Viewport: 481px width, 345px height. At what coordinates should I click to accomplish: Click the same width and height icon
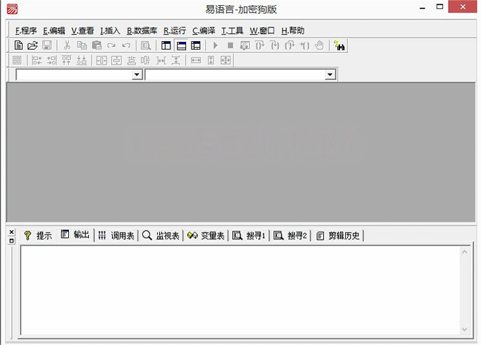[x=225, y=61]
